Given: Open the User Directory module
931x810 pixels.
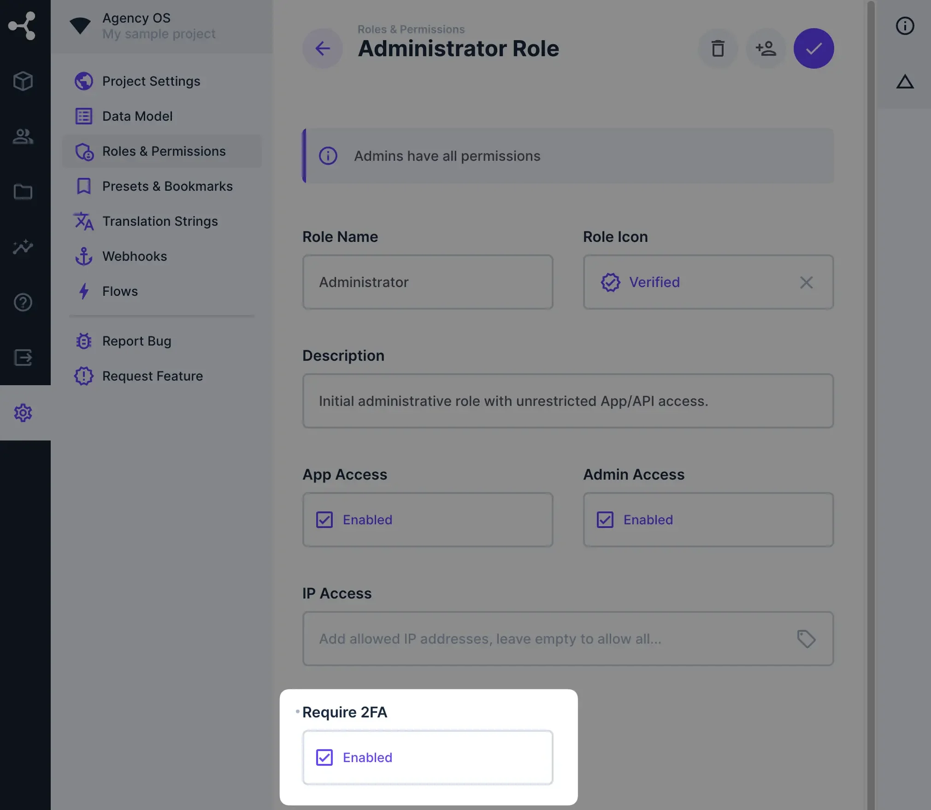Looking at the screenshot, I should click(23, 136).
